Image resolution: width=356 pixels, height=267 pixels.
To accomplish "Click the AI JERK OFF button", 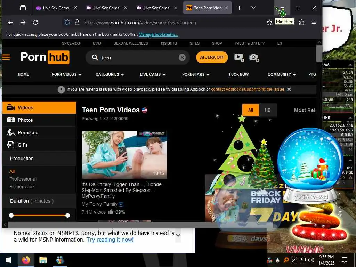I will pos(212,57).
